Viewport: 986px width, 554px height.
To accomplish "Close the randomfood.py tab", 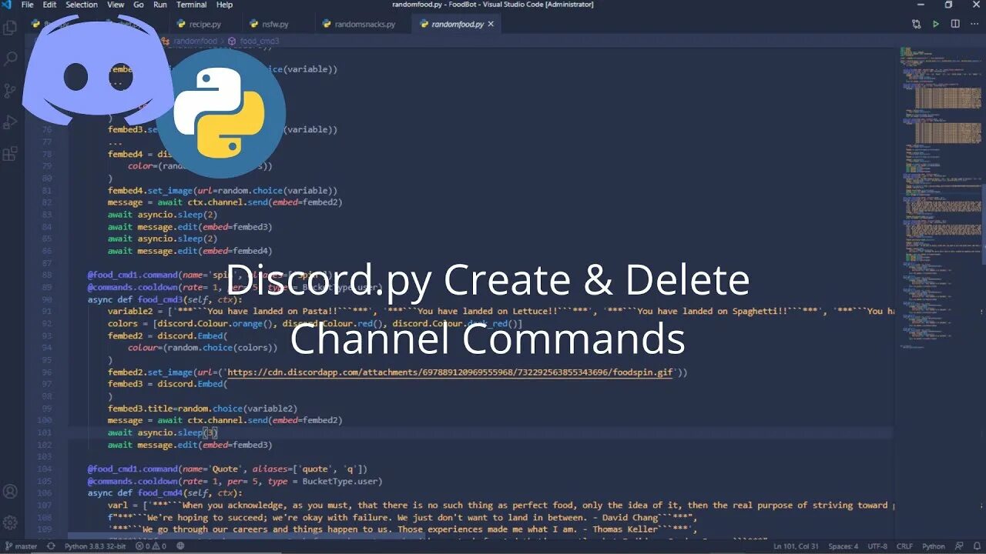I will point(491,24).
